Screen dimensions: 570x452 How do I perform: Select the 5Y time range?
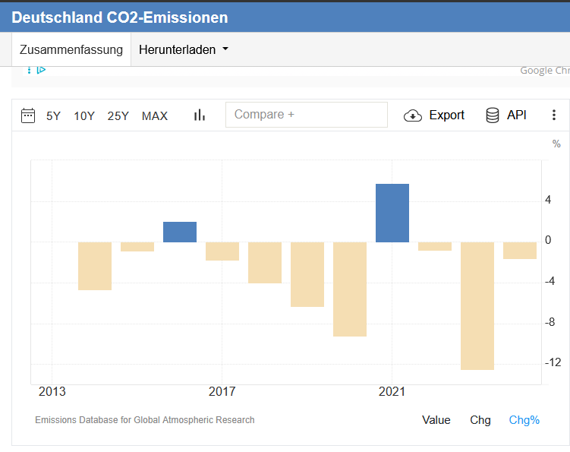[x=53, y=116]
